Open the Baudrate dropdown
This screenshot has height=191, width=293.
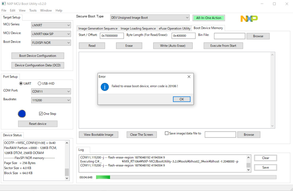tap(51, 100)
